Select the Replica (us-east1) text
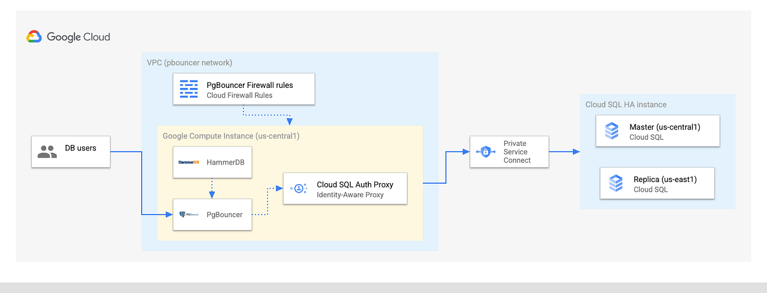Screen dimensions: 767x293 [665, 179]
